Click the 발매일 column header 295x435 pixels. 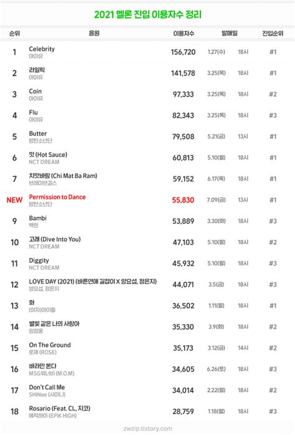click(x=230, y=33)
